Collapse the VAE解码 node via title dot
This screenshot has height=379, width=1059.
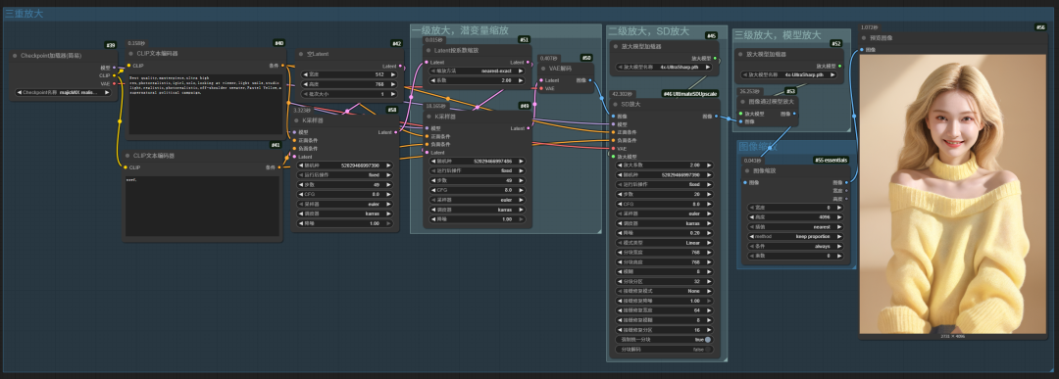[x=543, y=69]
